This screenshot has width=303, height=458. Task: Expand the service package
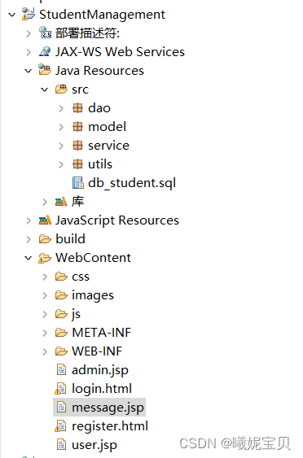coord(61,146)
